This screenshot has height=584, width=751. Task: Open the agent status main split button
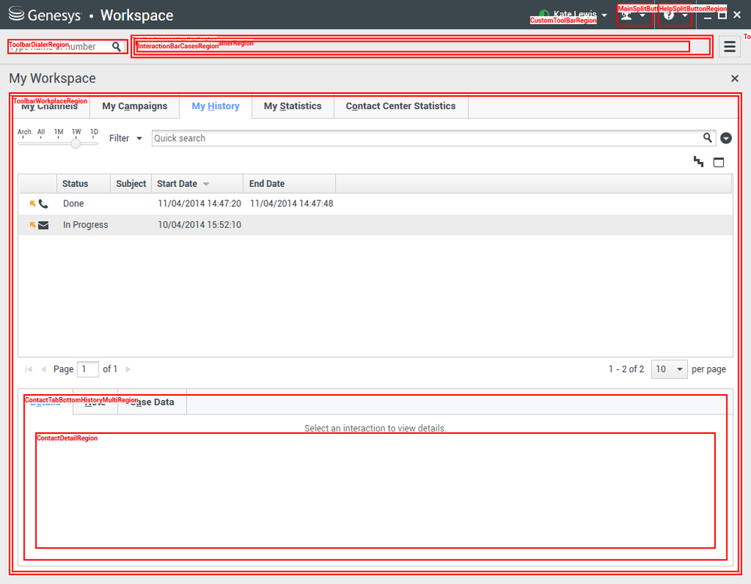(x=634, y=15)
